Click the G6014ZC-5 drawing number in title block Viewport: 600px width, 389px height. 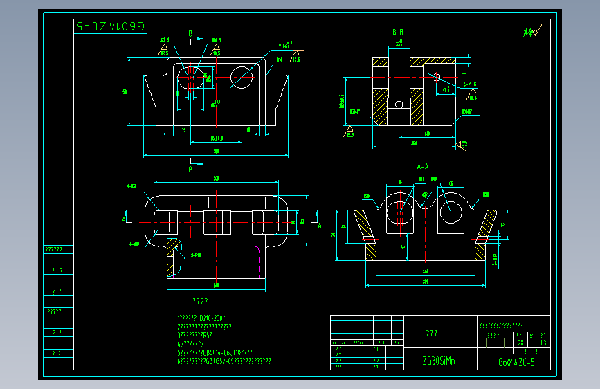point(516,362)
